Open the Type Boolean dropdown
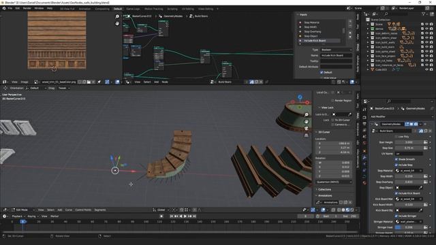The height and width of the screenshot is (245, 436). [336, 50]
